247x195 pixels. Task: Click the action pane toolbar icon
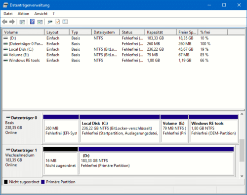tap(40, 22)
